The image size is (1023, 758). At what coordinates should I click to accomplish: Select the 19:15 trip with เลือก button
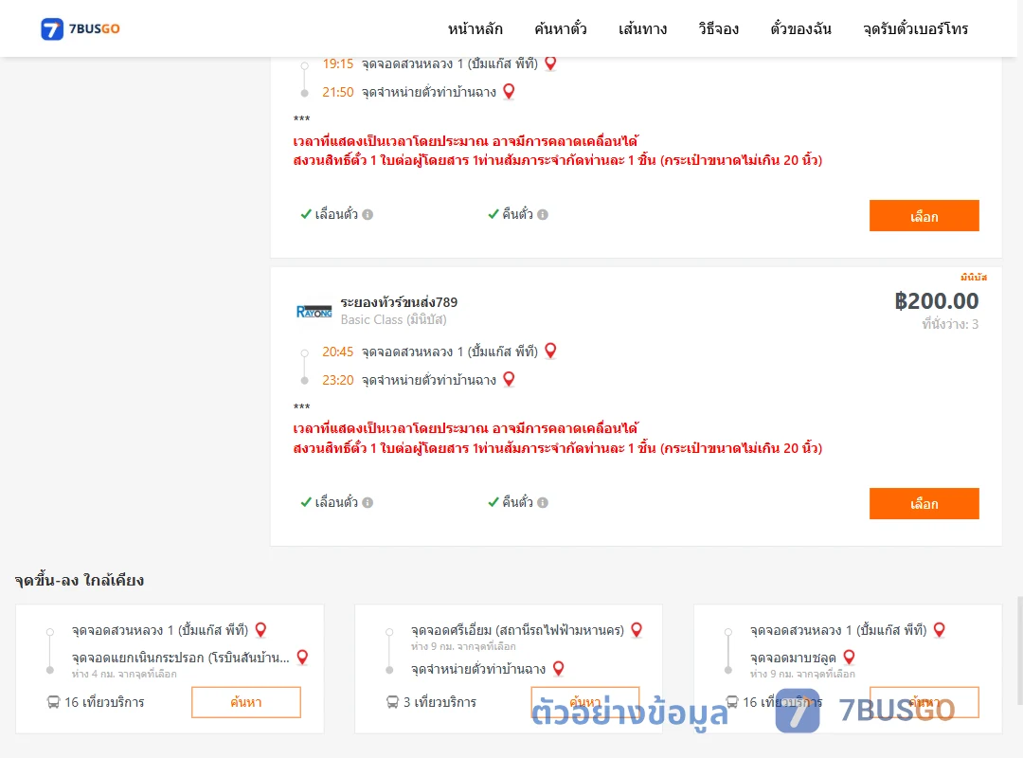pos(924,215)
